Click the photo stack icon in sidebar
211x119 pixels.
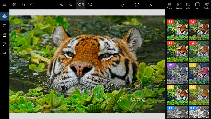(5, 35)
